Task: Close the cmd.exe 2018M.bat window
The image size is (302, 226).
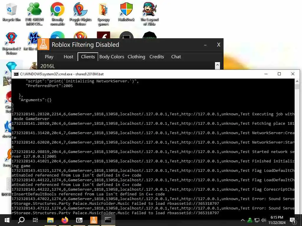Action: [x=293, y=74]
